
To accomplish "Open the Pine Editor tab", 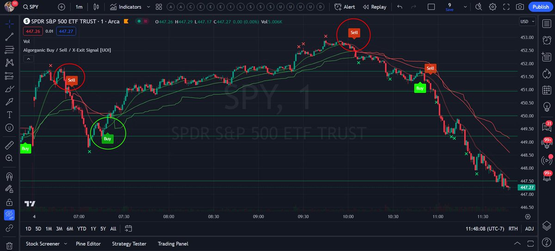I will click(x=88, y=244).
